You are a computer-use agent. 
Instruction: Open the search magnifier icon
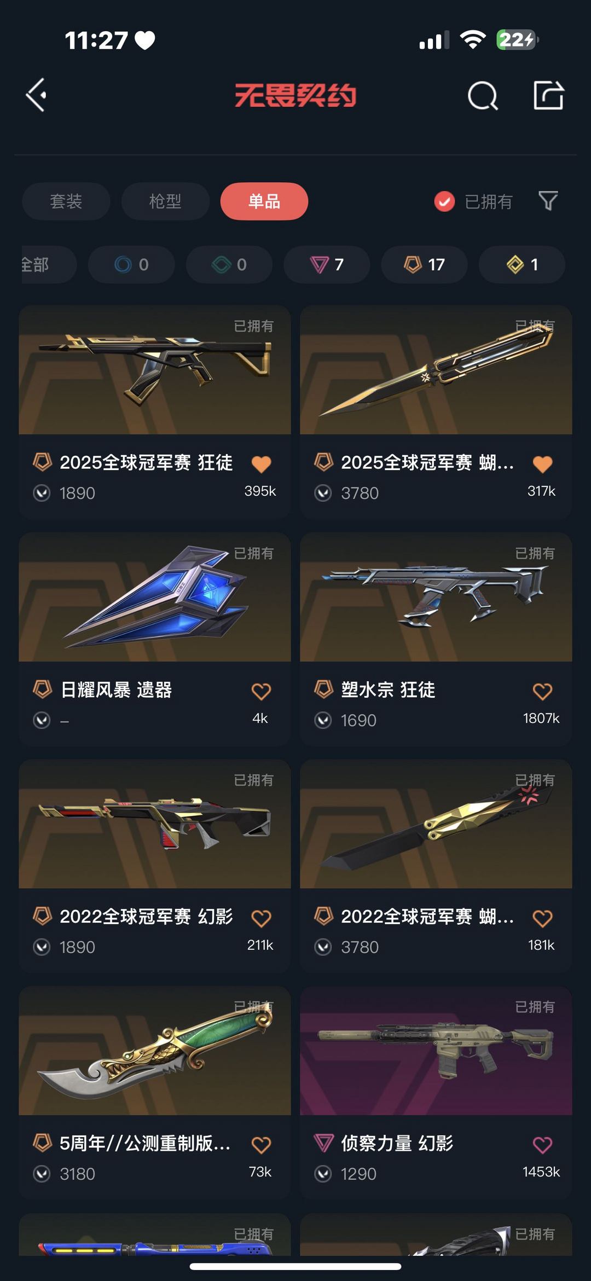click(483, 96)
